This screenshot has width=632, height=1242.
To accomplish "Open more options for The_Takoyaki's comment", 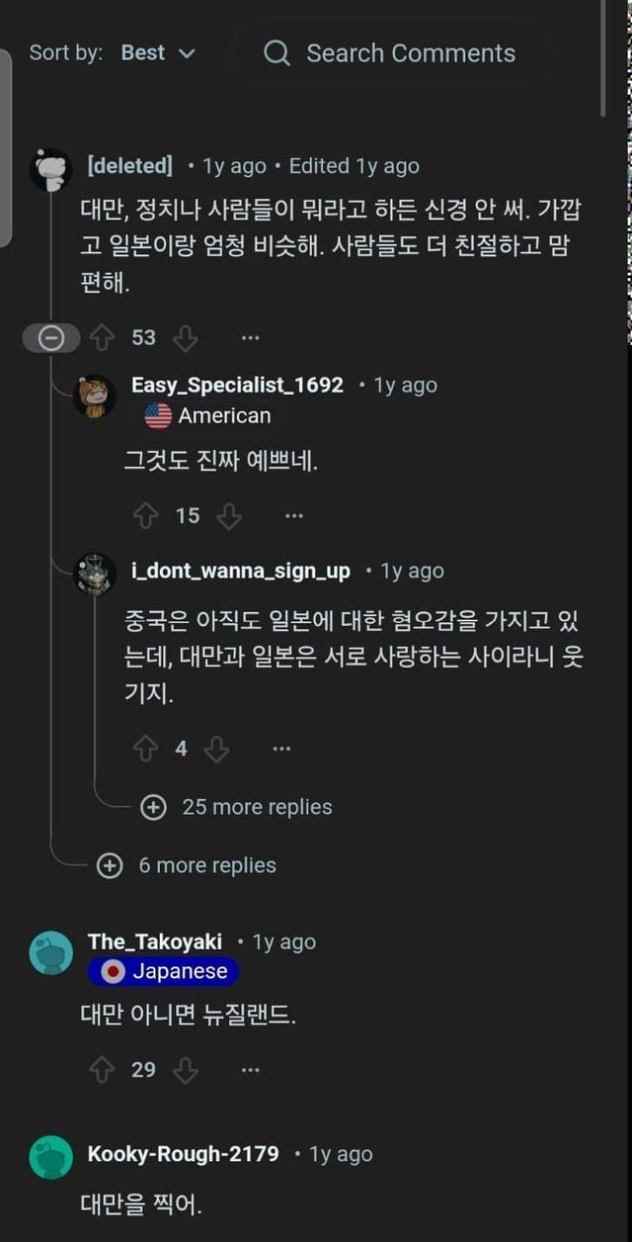I will [x=250, y=1069].
